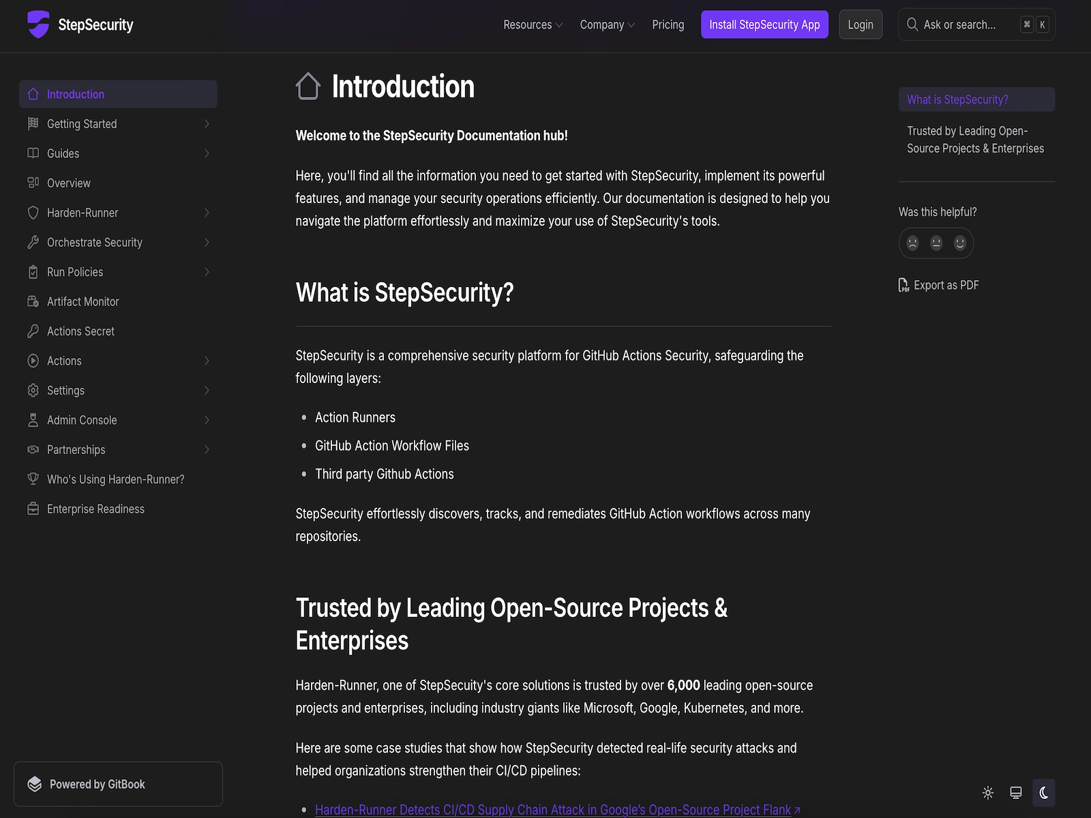The image size is (1091, 818).
Task: Open the Resources dropdown menu
Action: pyautogui.click(x=533, y=25)
